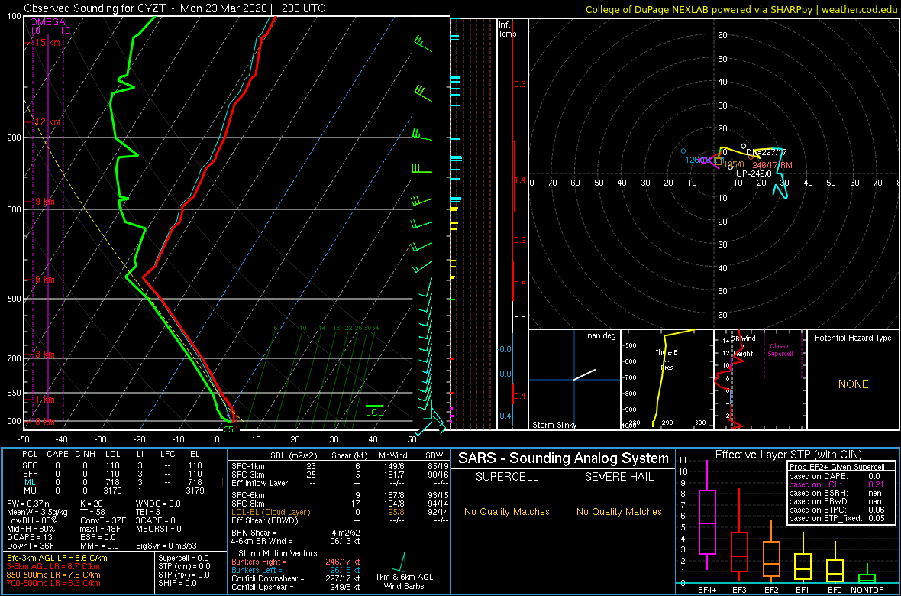Screen dimensions: 901x596
Task: Click the based on STPC probability row
Action: pos(837,511)
